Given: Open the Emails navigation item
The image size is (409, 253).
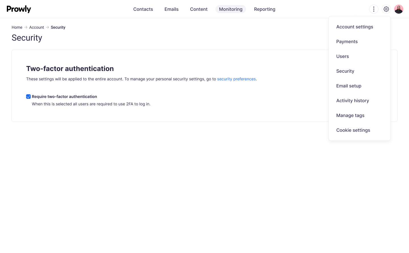Looking at the screenshot, I should (171, 9).
